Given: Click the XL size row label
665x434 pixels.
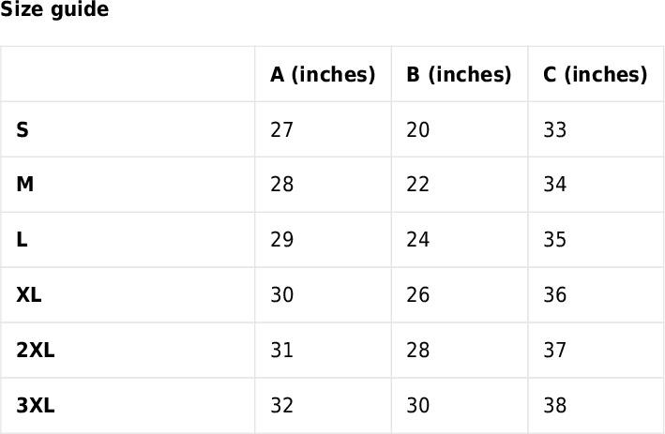Looking at the screenshot, I should tap(29, 294).
